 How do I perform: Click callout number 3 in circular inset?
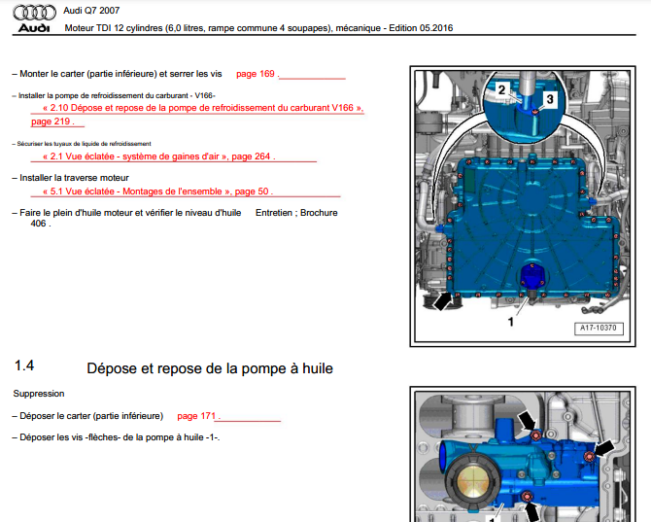click(550, 98)
